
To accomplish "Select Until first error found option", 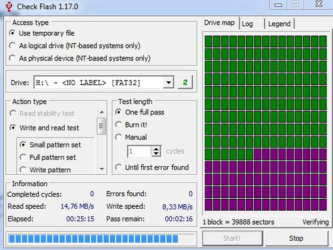I will click(x=152, y=168).
